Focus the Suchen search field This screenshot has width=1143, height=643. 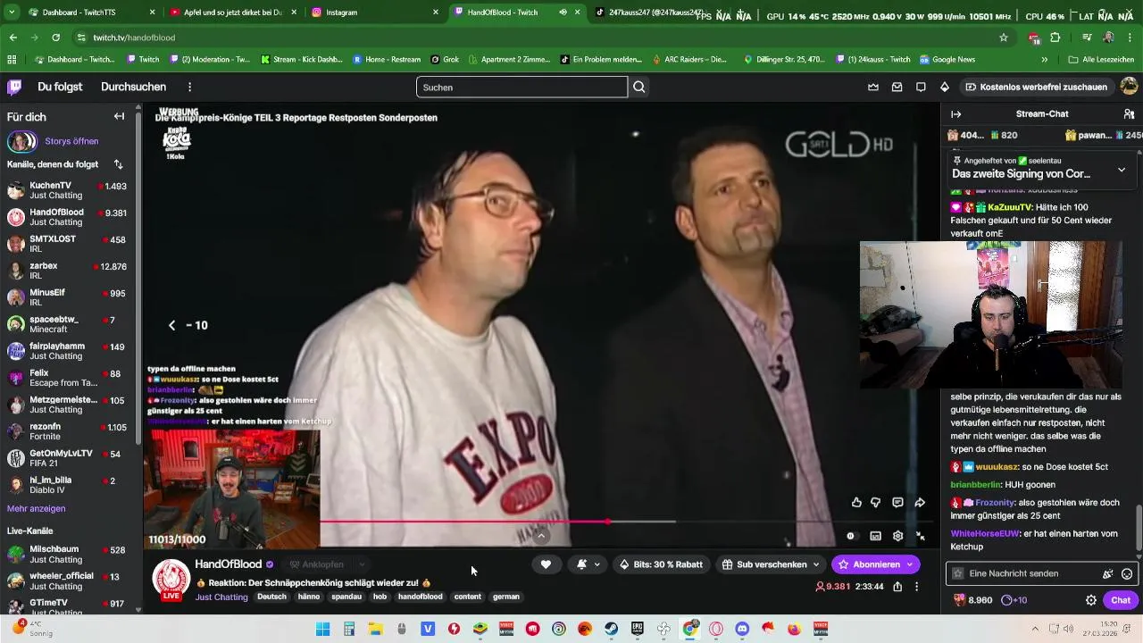[521, 87]
